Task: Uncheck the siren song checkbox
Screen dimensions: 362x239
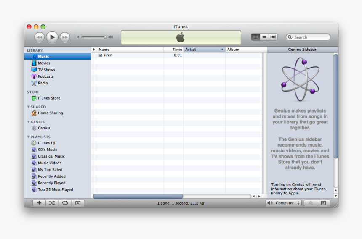Action: tap(100, 55)
